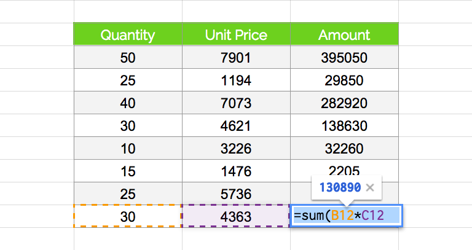Click the quantity cell containing 50
This screenshot has width=472, height=250.
tap(128, 58)
